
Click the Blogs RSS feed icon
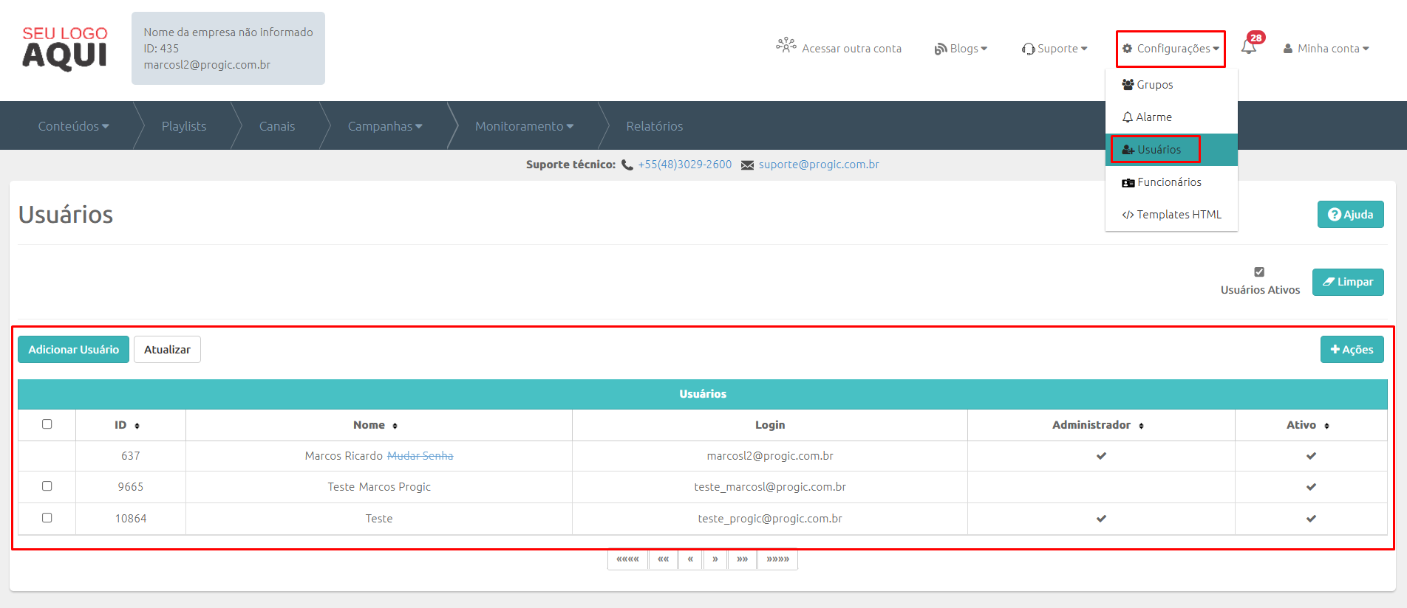pyautogui.click(x=941, y=49)
